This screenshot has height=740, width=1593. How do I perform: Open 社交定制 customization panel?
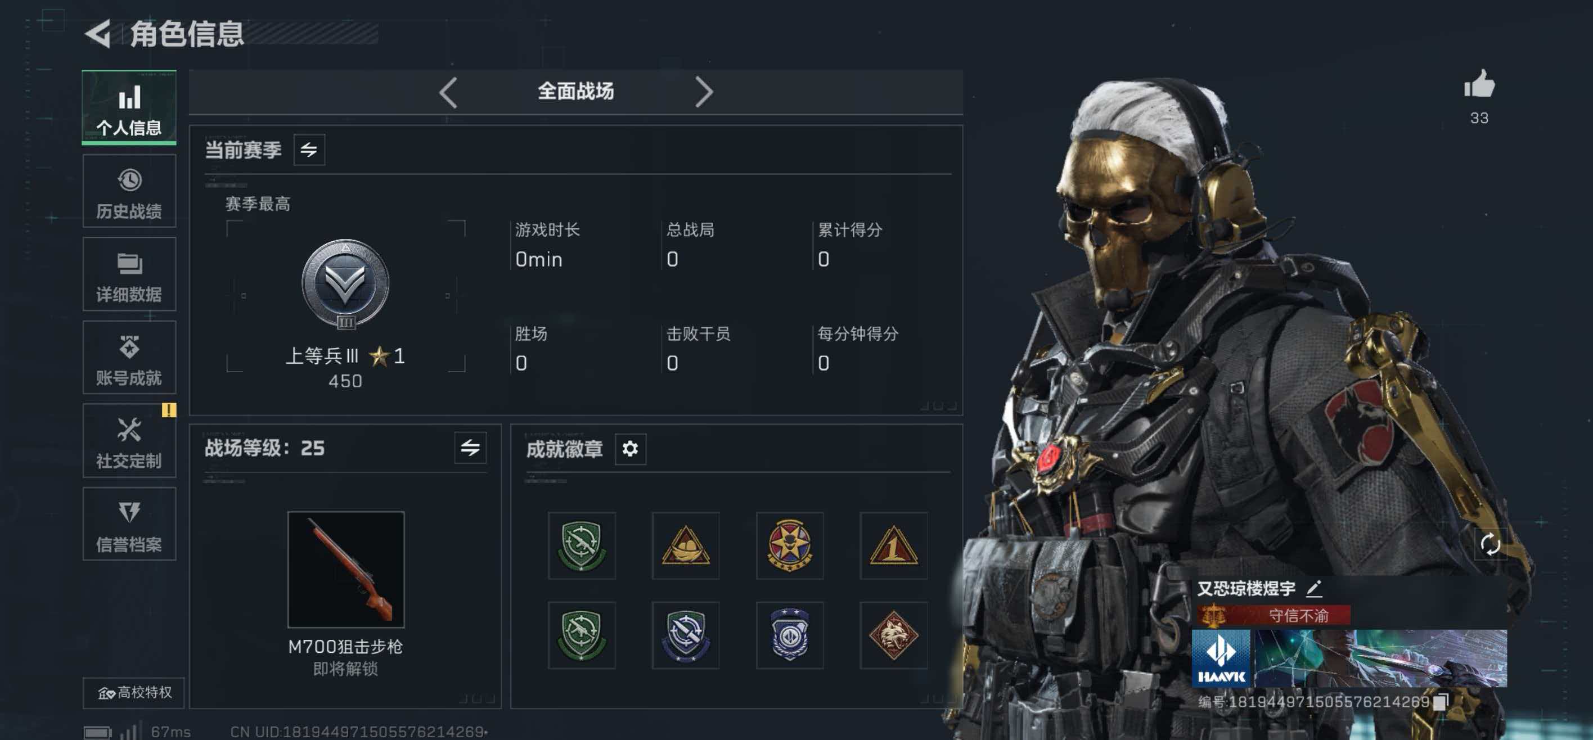(129, 440)
